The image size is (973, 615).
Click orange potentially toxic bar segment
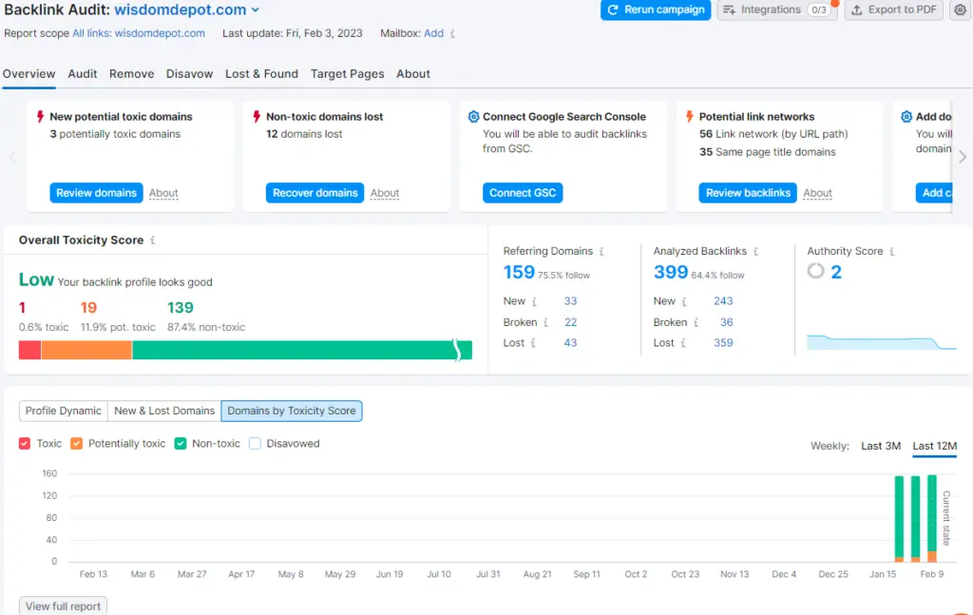pyautogui.click(x=86, y=350)
